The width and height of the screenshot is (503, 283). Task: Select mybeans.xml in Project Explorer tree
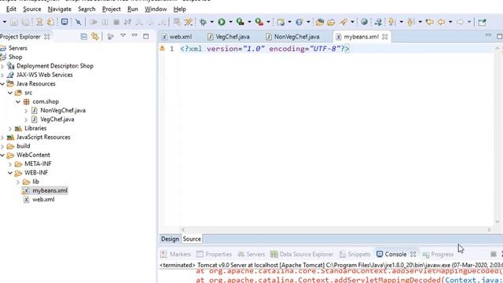pyautogui.click(x=50, y=190)
